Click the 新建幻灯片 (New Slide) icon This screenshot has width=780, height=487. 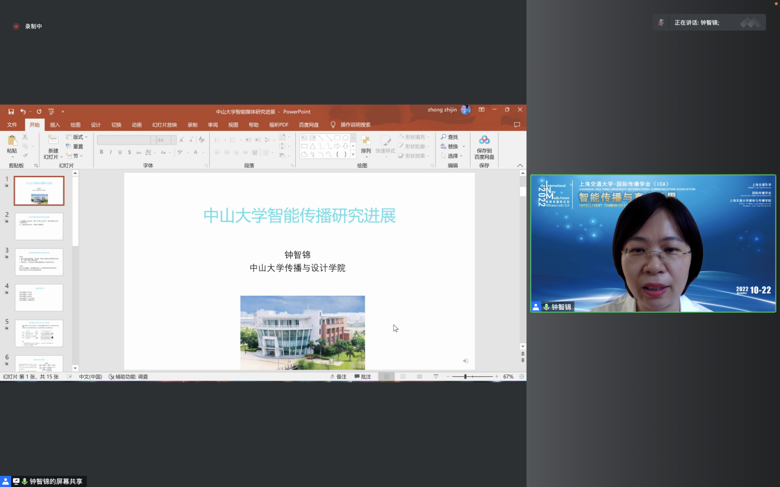(x=52, y=139)
